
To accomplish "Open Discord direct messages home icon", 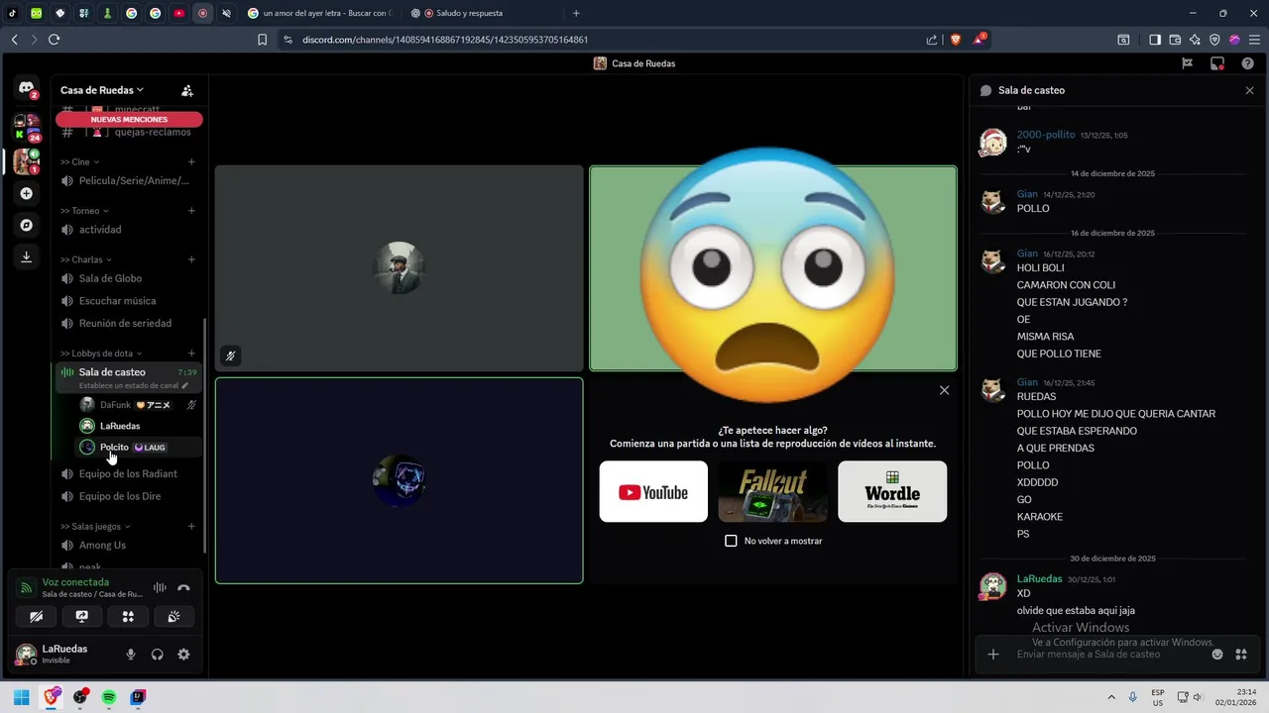I will tap(27, 89).
